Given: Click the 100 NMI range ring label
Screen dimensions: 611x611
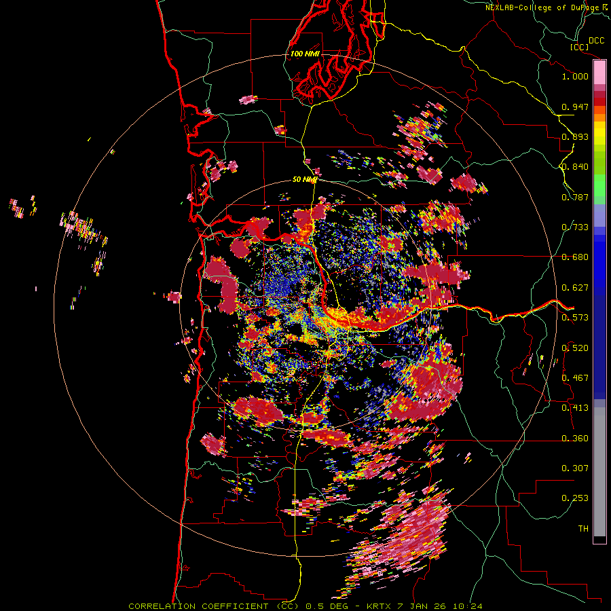Looking at the screenshot, I should pos(305,54).
